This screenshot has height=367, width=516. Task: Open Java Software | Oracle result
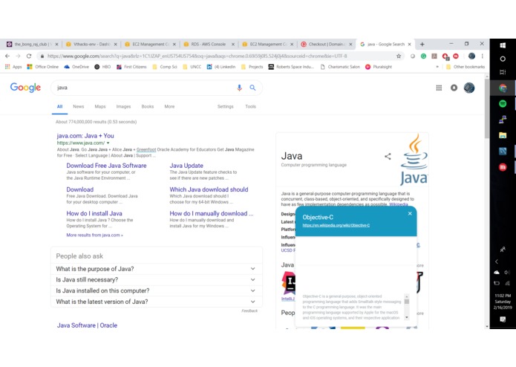pos(87,325)
